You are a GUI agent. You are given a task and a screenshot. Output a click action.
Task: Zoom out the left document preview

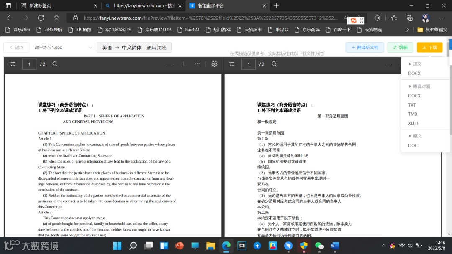point(169,64)
